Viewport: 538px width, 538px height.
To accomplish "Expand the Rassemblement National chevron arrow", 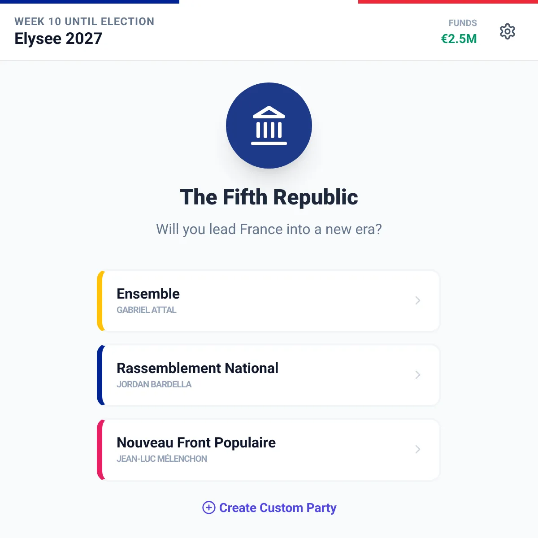I will 417,375.
